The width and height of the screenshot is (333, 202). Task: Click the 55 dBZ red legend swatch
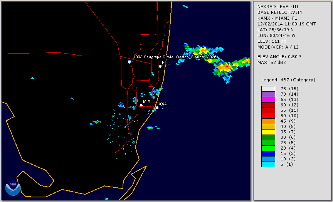click(x=268, y=111)
